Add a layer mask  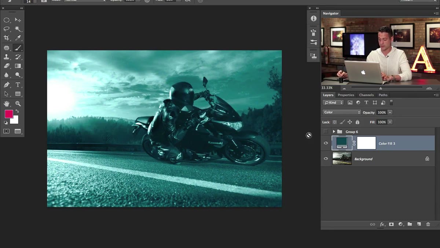(391, 224)
